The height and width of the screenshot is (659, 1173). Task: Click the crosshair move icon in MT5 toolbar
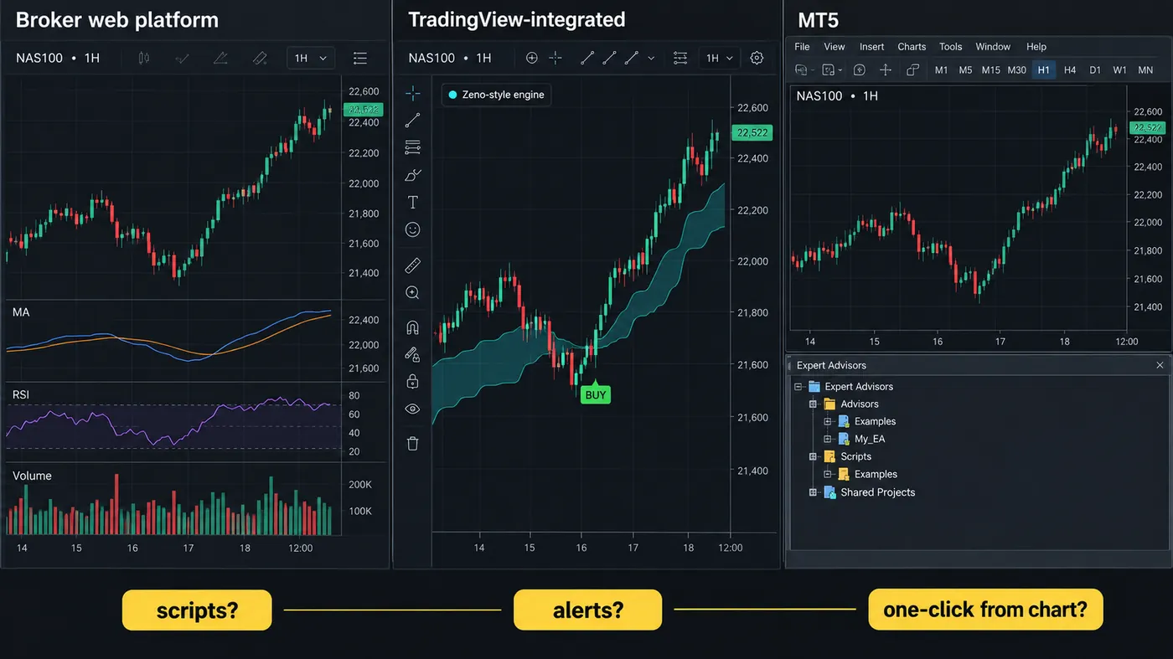(885, 70)
